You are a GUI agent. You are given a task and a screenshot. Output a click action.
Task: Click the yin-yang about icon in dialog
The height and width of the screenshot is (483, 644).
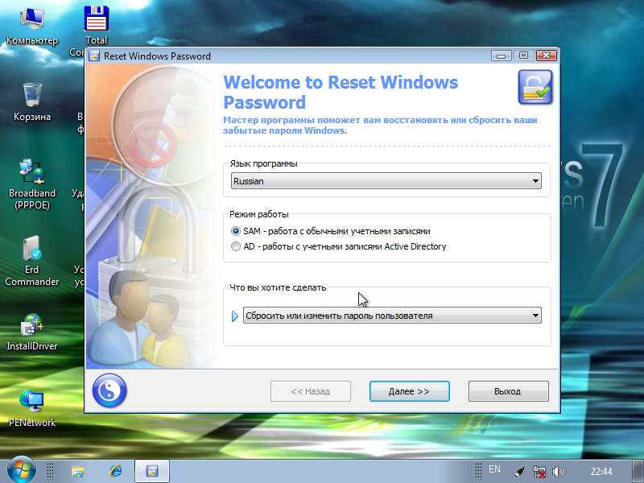(x=109, y=390)
